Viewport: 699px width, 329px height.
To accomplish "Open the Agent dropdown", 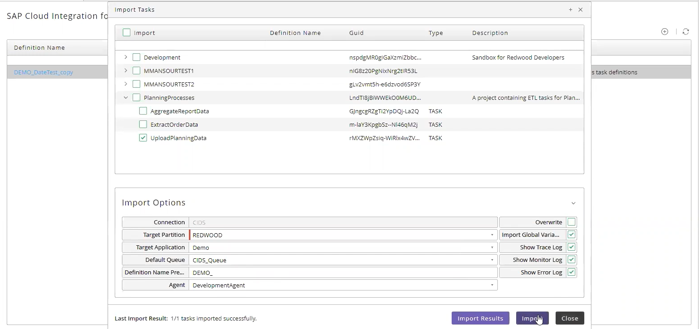I will 492,285.
